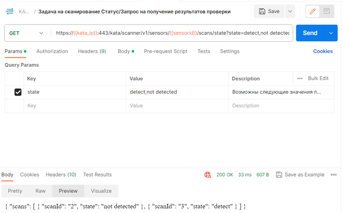Click the HTTP request icon
The width and height of the screenshot is (343, 213).
pyautogui.click(x=10, y=11)
